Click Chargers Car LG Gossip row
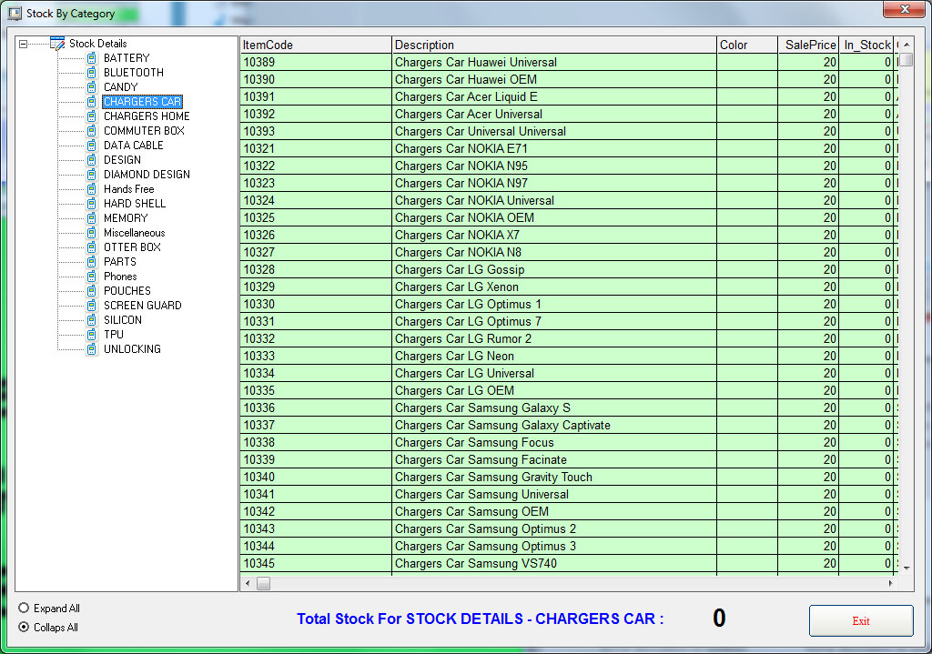 (x=569, y=269)
